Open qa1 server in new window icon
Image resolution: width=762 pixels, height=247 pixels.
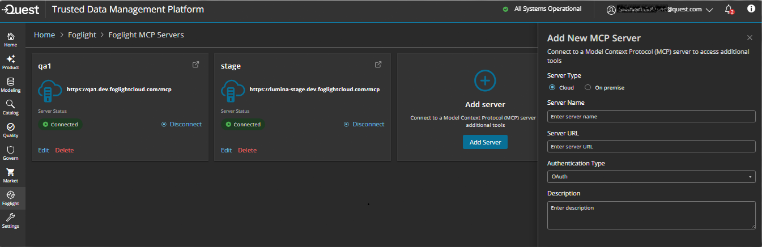[x=196, y=65]
